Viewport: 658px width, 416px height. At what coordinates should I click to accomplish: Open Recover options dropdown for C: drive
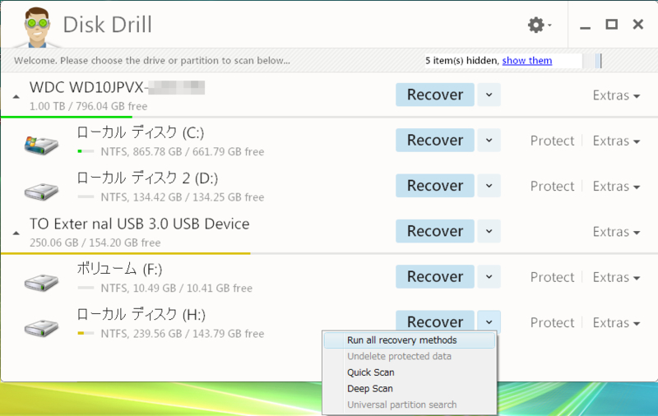coord(489,140)
